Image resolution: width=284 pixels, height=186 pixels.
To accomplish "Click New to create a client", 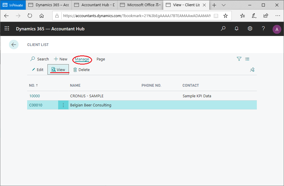I will point(61,59).
